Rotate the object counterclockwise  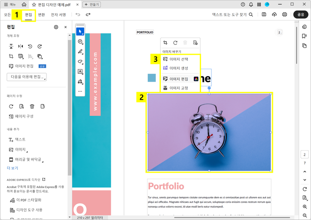[30, 46]
